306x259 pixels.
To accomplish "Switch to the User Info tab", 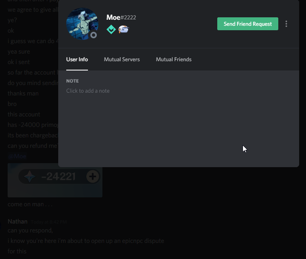I will (x=77, y=59).
